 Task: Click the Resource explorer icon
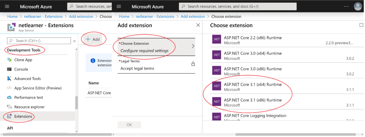click(x=9, y=107)
